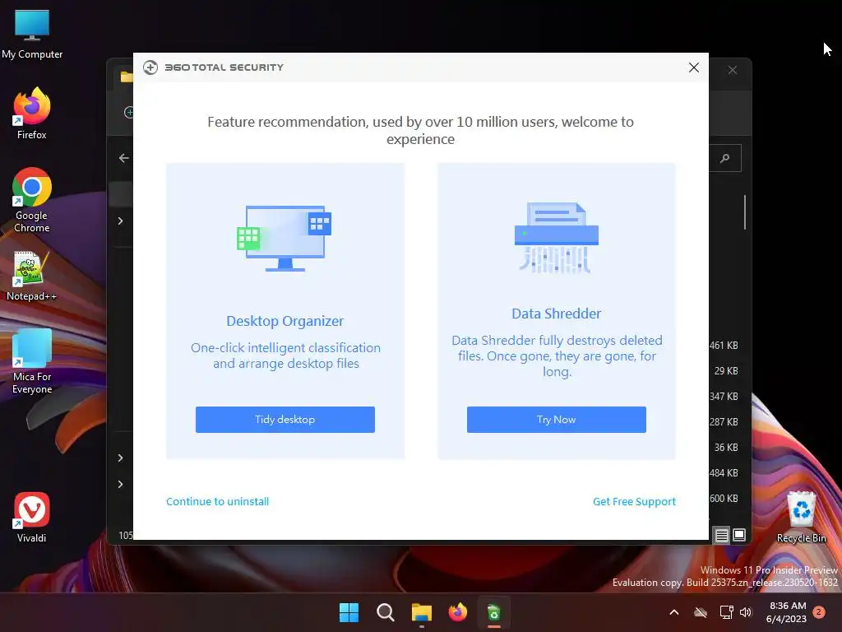This screenshot has height=632, width=842.
Task: Open volume control tray icon
Action: pos(745,612)
